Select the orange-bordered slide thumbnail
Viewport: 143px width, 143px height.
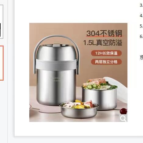(x=2, y=63)
